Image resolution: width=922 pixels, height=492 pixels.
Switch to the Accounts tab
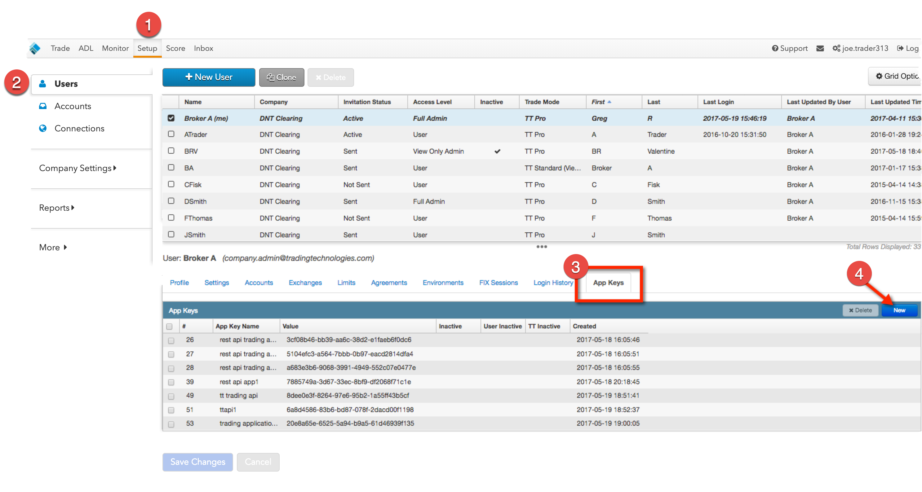click(259, 283)
